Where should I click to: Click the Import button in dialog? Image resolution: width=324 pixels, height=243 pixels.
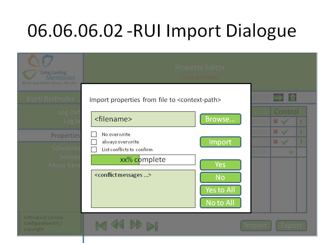point(220,142)
